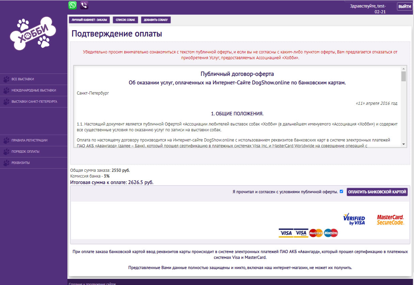Click the offer text scrollbar thumb
414x285 pixels.
point(403,77)
